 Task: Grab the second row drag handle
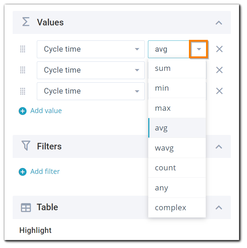(23, 70)
